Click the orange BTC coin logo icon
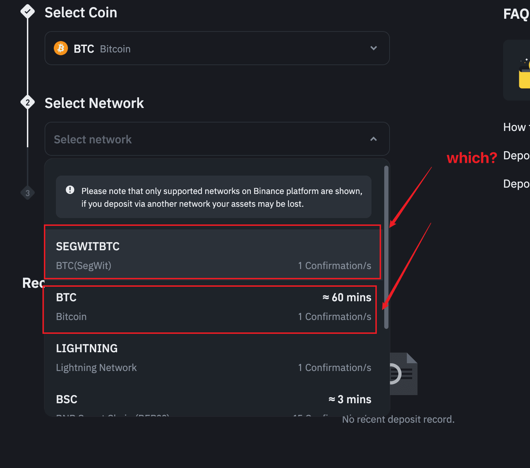Viewport: 530px width, 468px height. [61, 48]
